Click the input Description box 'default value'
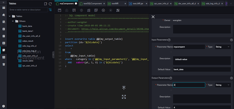Viewport: 234px width, 109px height. (202, 61)
